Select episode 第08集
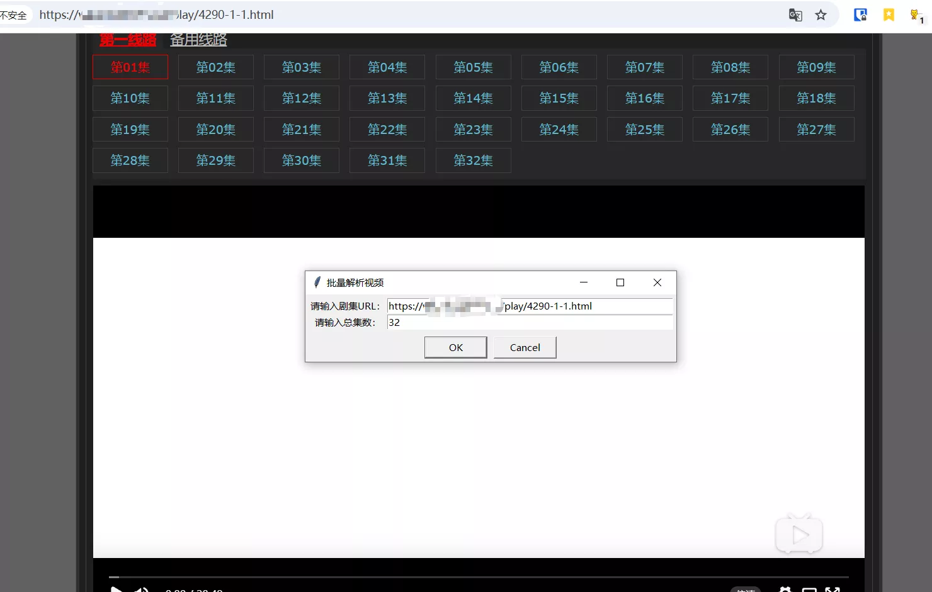The height and width of the screenshot is (592, 932). click(730, 67)
